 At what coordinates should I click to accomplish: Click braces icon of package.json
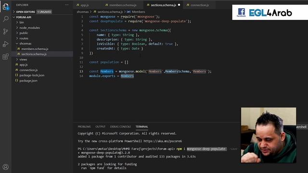17,80
